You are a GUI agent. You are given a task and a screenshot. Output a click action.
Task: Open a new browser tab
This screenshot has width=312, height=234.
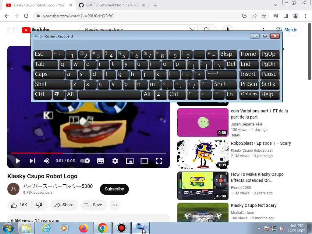click(x=155, y=5)
